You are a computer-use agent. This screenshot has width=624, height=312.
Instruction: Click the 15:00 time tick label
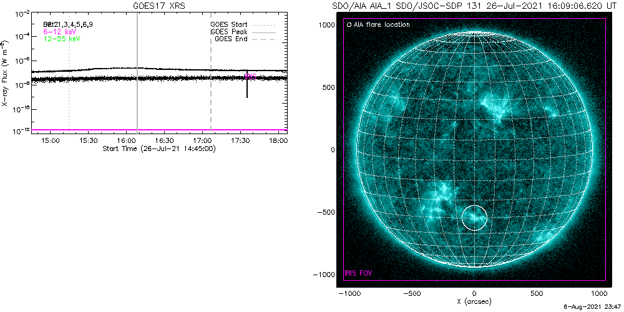coord(51,141)
